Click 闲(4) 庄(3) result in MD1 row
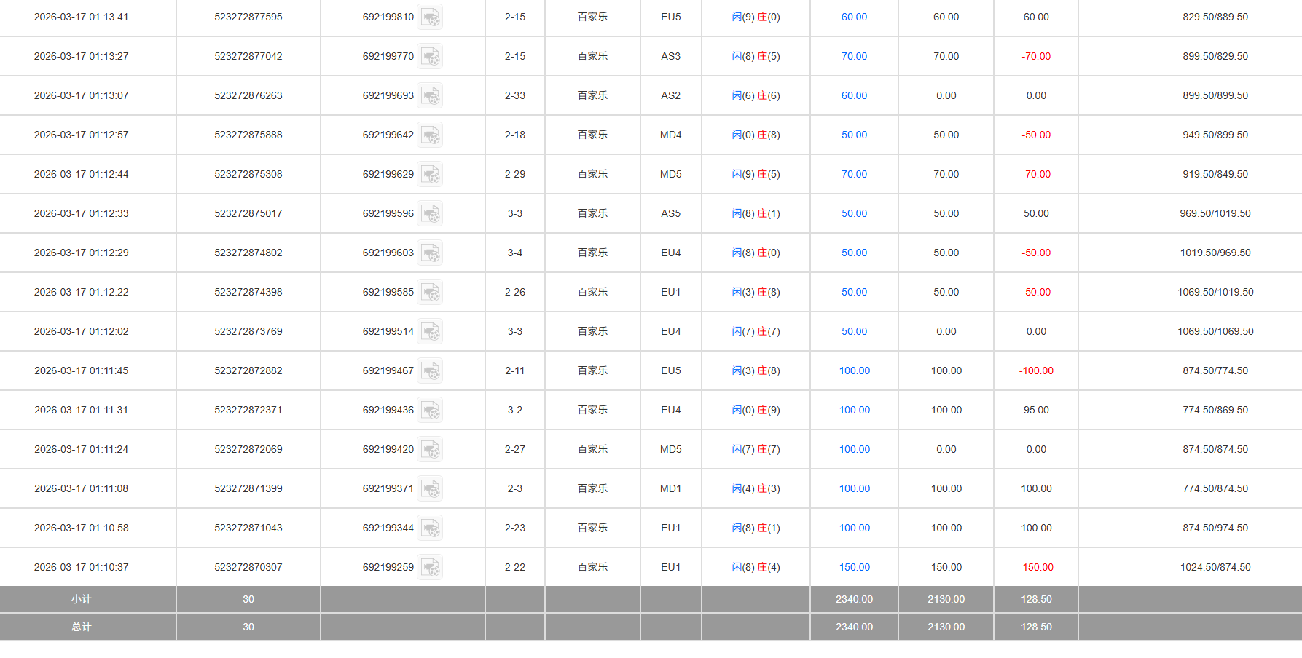The image size is (1302, 658). point(756,488)
